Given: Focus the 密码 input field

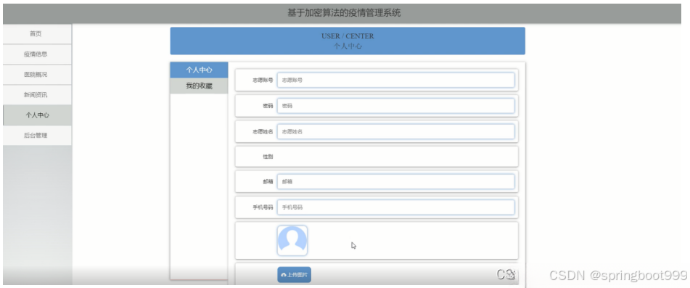Looking at the screenshot, I should [395, 106].
